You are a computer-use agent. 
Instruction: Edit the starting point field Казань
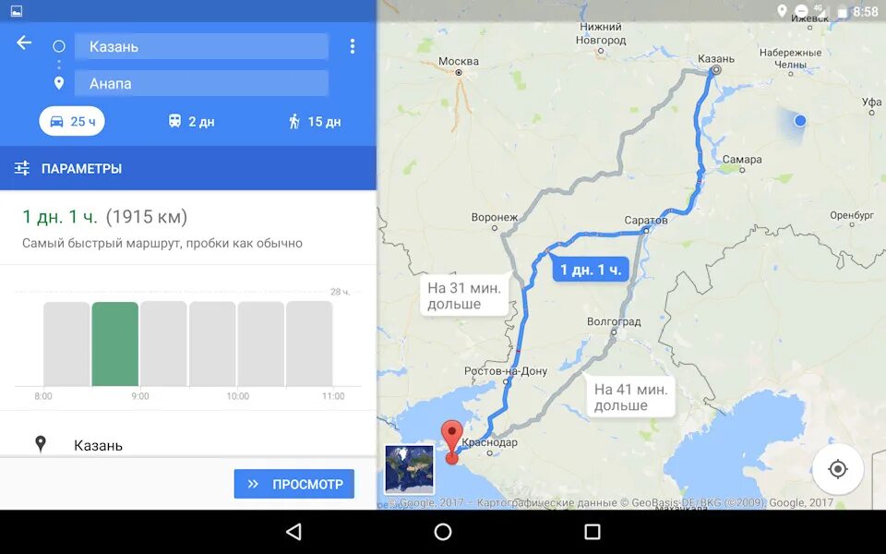click(202, 46)
